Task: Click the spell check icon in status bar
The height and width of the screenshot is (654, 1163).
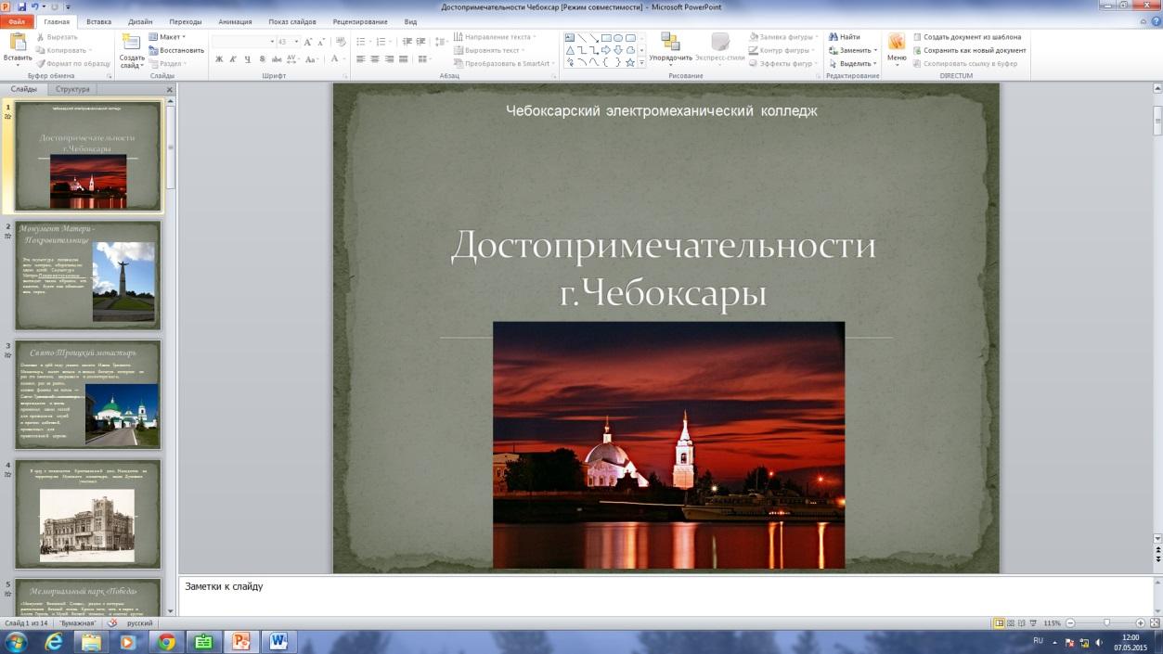Action: coord(112,623)
